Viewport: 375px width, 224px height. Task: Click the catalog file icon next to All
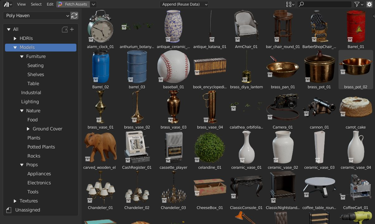tap(65, 29)
